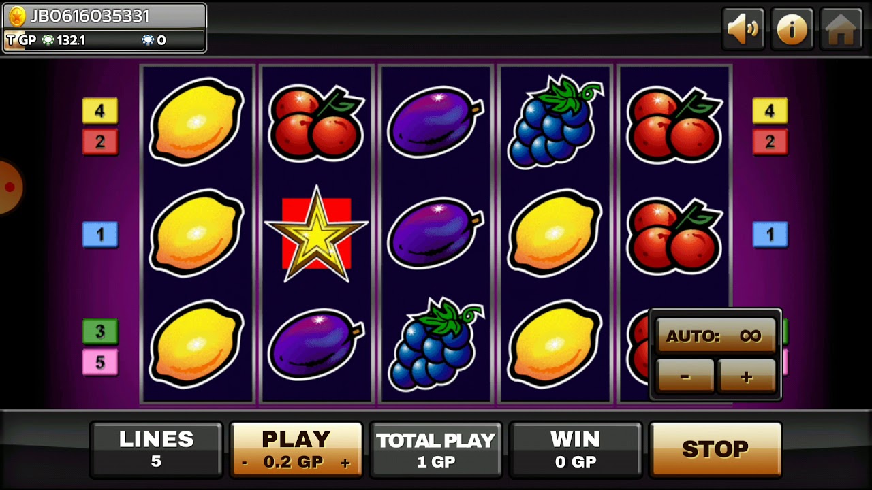Toggle yellow payline 4 marker on left

click(100, 111)
